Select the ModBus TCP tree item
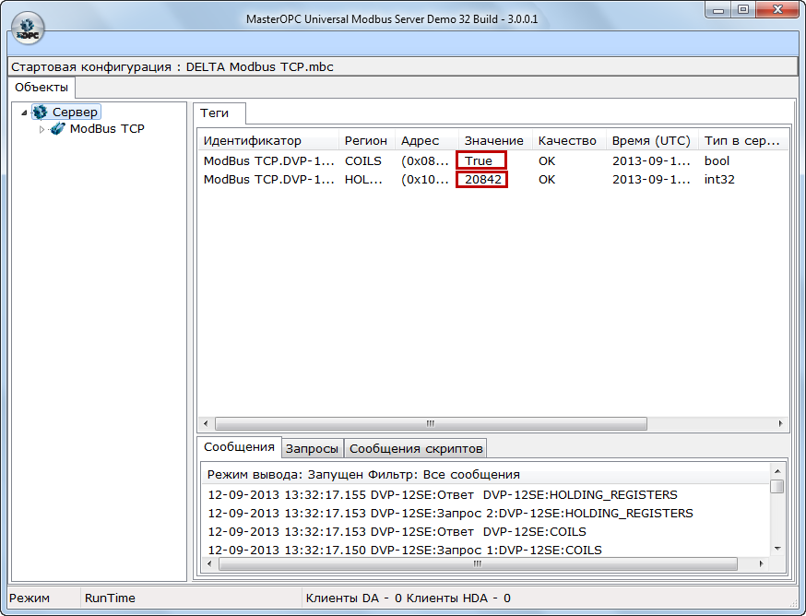The image size is (806, 616). (107, 129)
